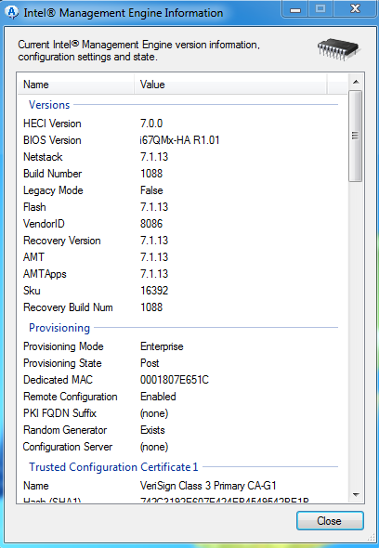
Task: Click the value 16392
Action: (x=154, y=291)
